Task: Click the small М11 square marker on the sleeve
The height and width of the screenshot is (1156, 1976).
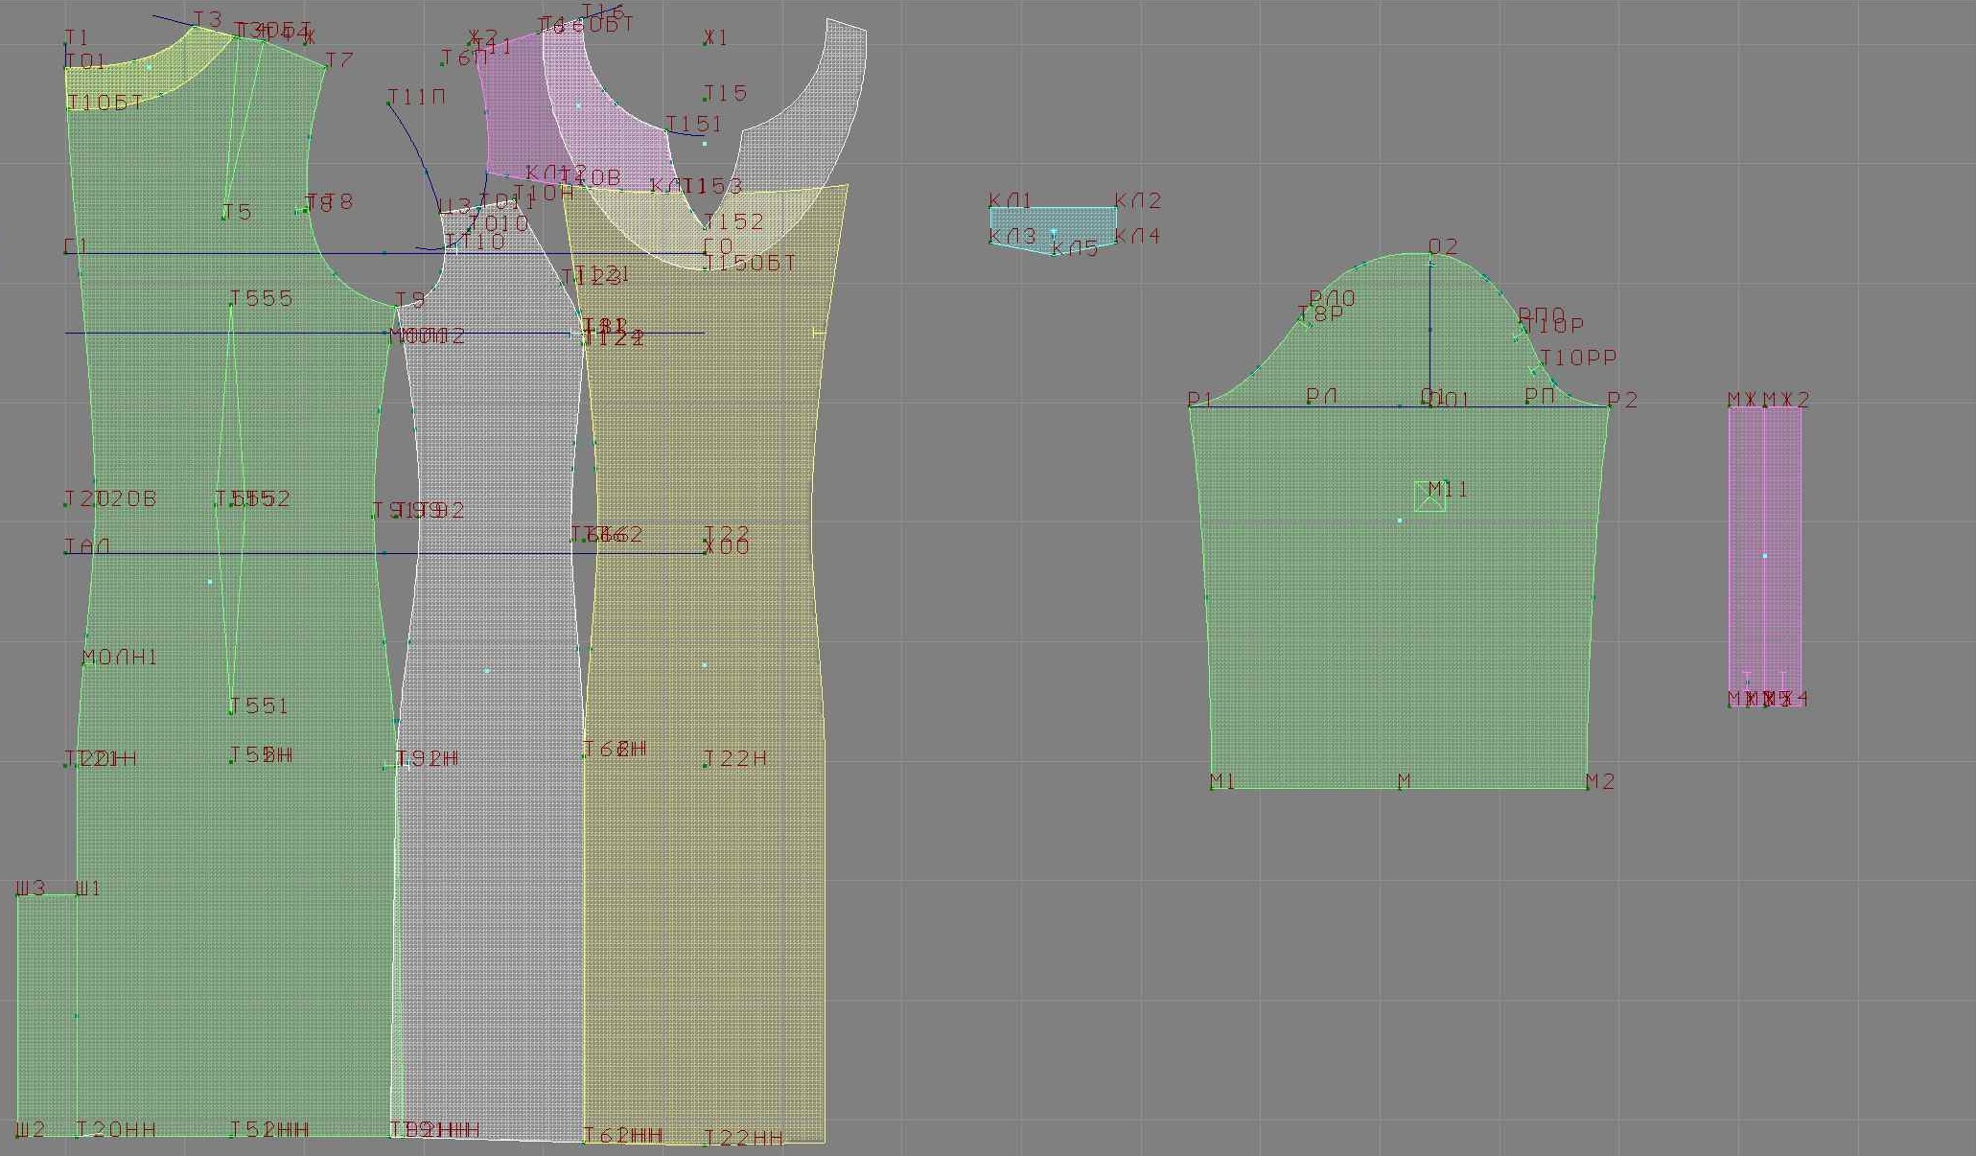Action: [1430, 497]
